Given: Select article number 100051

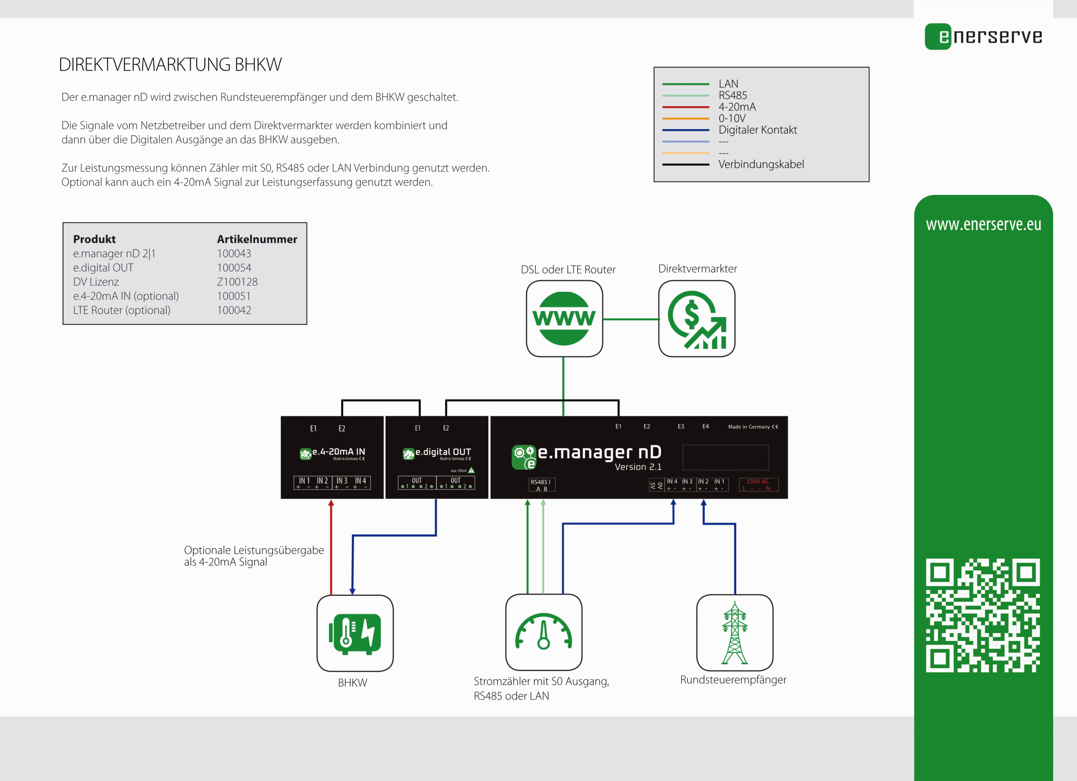Looking at the screenshot, I should pos(234,296).
